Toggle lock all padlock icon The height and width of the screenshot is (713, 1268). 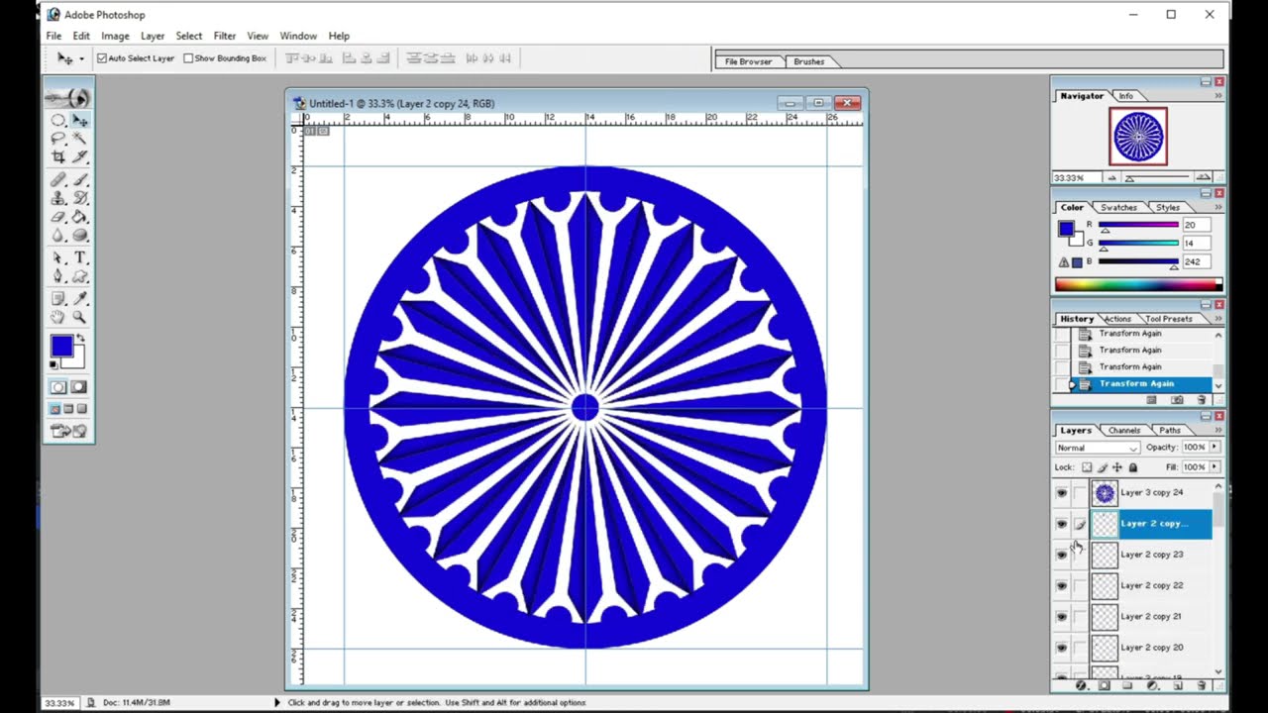tap(1133, 467)
